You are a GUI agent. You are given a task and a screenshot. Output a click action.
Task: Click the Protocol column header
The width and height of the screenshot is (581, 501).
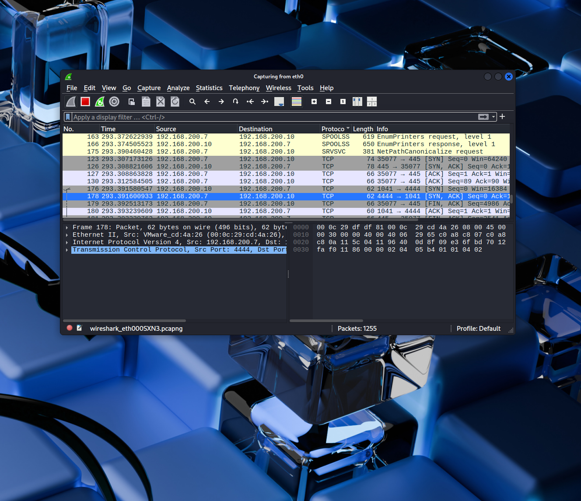coord(333,129)
